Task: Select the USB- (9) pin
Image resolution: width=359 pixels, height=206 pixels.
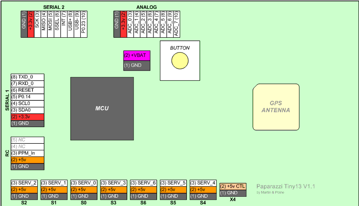Action: coord(77,24)
